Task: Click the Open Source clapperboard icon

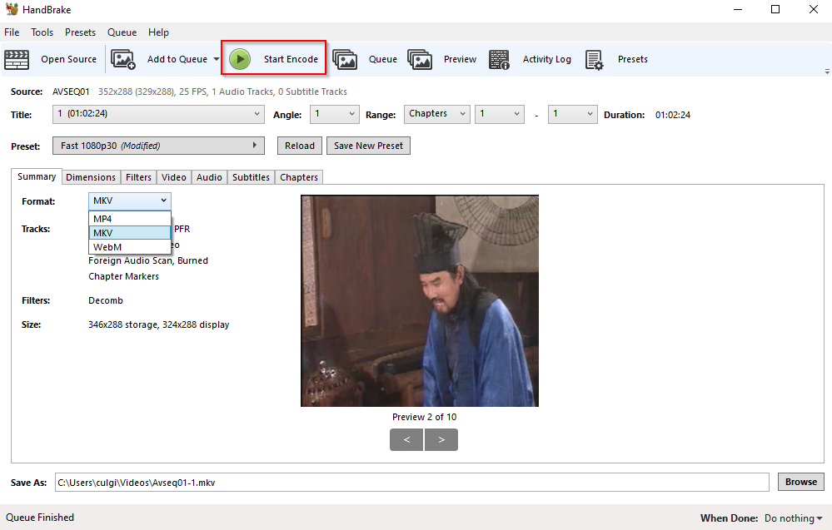Action: coord(17,59)
